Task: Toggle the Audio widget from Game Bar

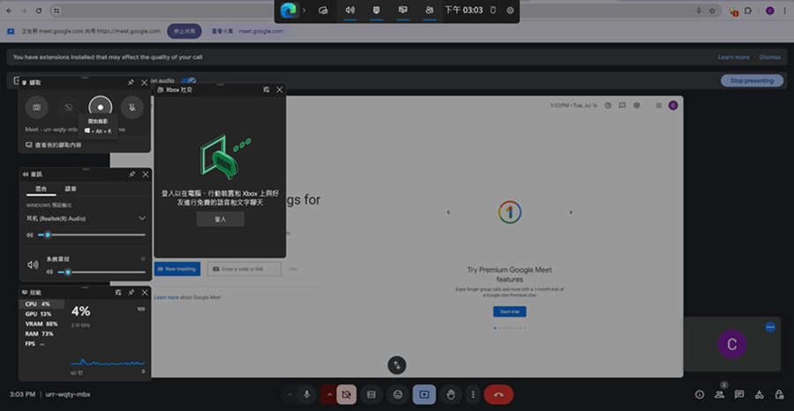Action: click(x=350, y=10)
